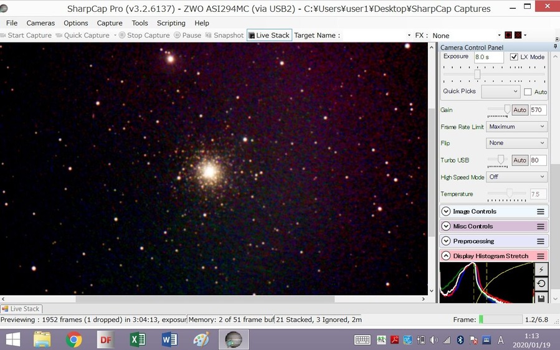Open the Cameras menu
Image resolution: width=560 pixels, height=350 pixels.
click(x=40, y=23)
